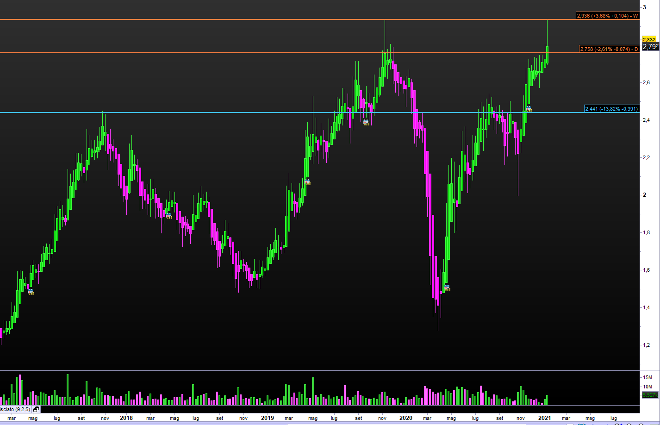
Task: Click the 15M tick on the volume scale
Action: click(647, 377)
